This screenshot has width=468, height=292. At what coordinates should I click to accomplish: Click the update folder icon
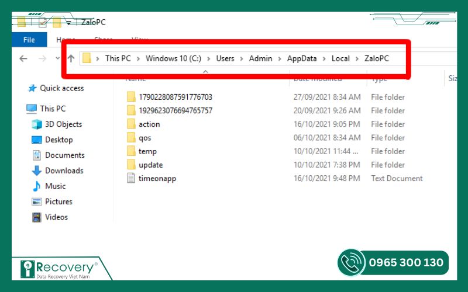point(131,165)
